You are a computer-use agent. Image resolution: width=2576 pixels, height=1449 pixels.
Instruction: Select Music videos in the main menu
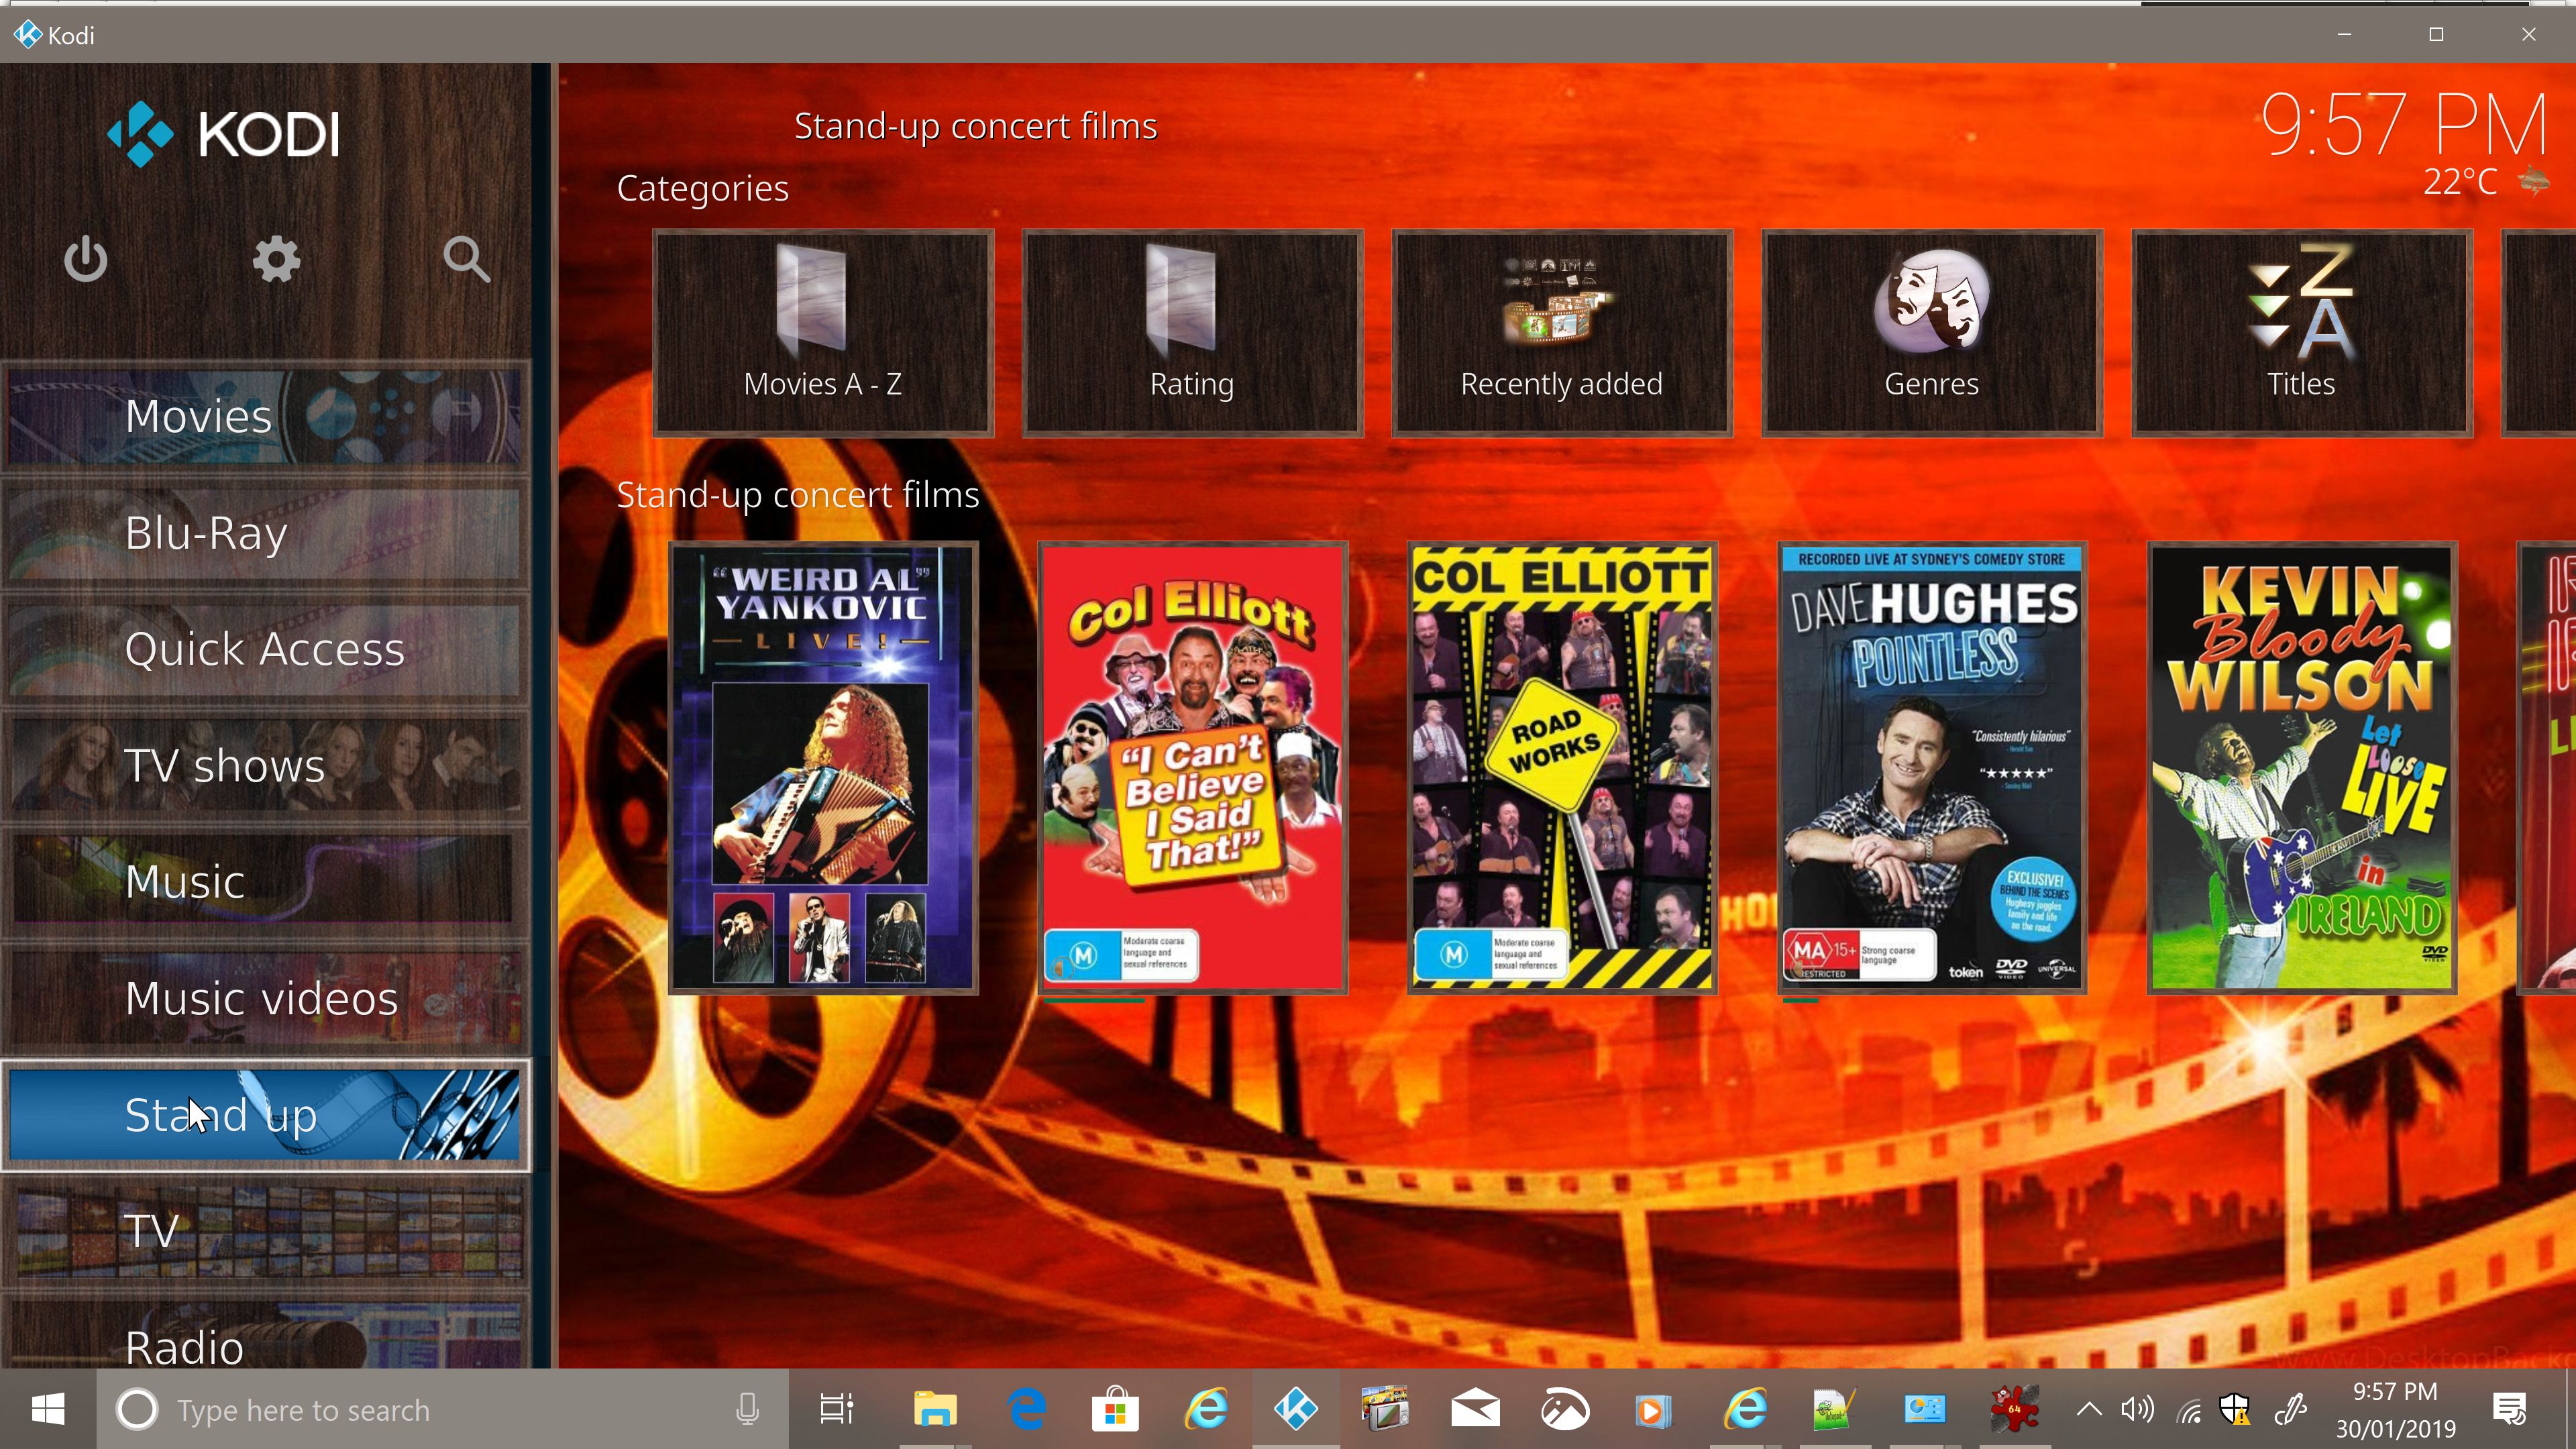(265, 998)
